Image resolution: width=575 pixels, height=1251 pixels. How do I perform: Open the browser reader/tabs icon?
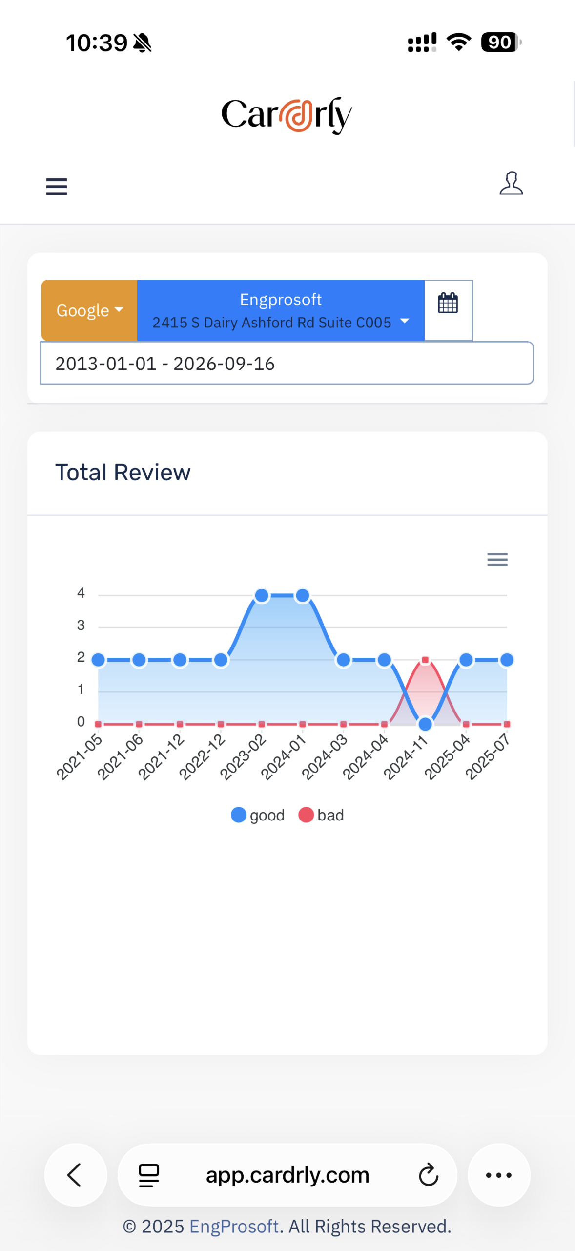click(x=149, y=1175)
